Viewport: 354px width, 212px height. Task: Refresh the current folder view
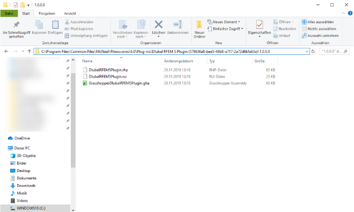[x=313, y=51]
